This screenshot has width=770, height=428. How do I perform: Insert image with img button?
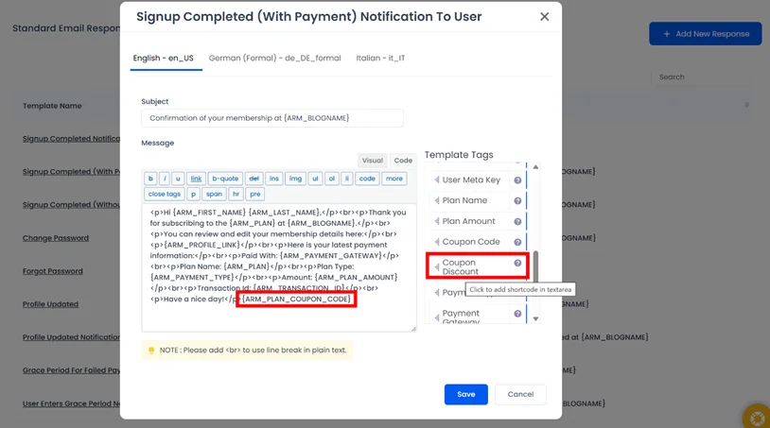(295, 179)
